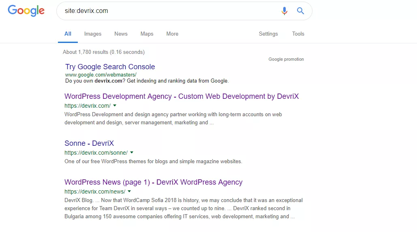Click the 'Do you own devrix.com?' description
This screenshot has width=417, height=232.
tap(147, 81)
